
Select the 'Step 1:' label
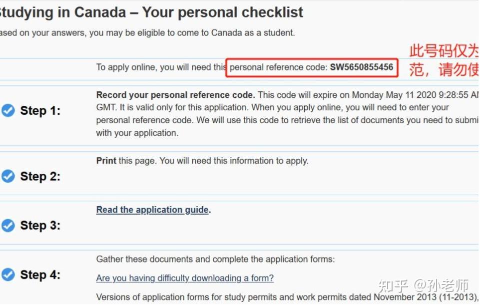click(40, 111)
